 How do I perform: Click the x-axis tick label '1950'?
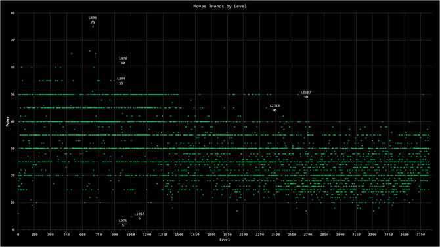coord(228,235)
